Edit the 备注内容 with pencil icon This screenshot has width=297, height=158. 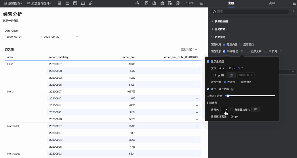tap(233, 89)
